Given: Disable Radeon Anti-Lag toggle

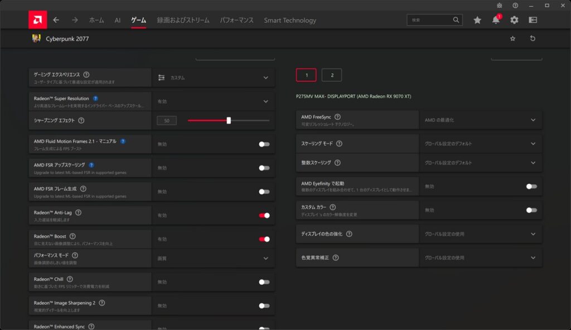Looking at the screenshot, I should [x=264, y=215].
